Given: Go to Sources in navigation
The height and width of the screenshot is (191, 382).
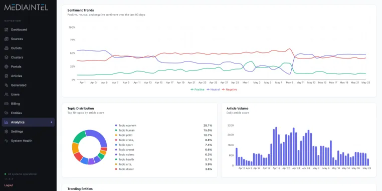Looking at the screenshot, I should 28,39.
